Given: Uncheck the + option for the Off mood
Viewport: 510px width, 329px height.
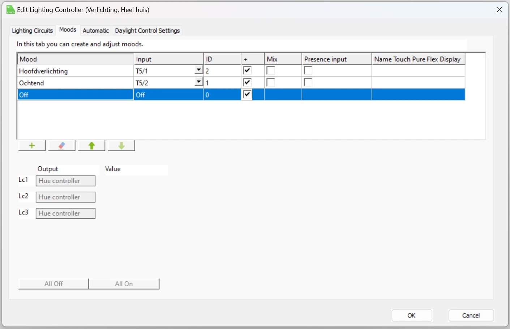Looking at the screenshot, I should [x=247, y=94].
